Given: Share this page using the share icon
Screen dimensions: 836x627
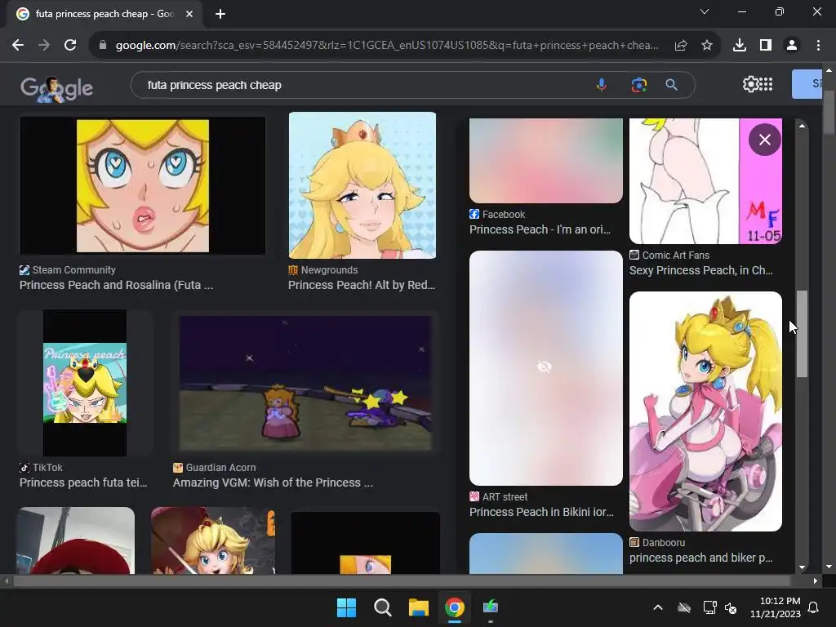Looking at the screenshot, I should [x=681, y=46].
